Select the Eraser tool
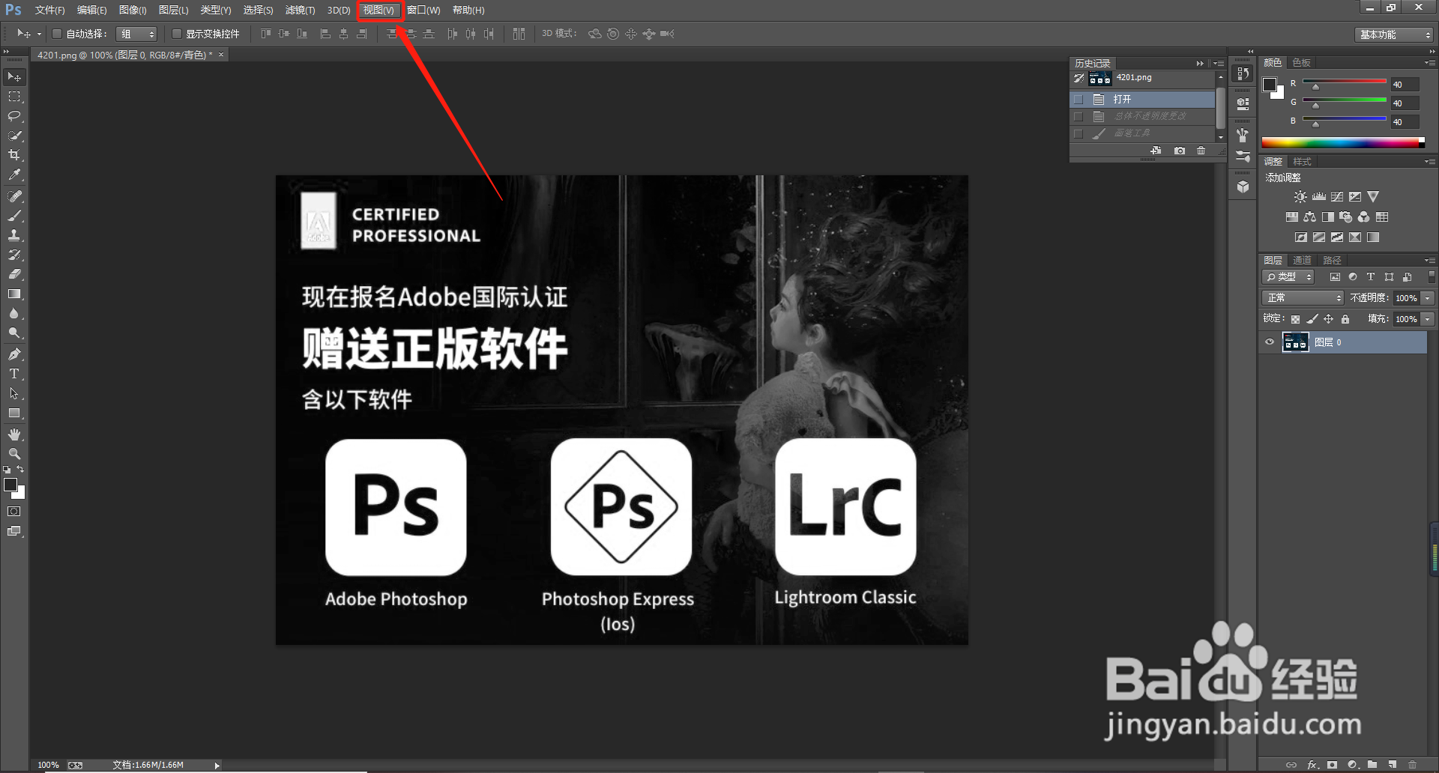Image resolution: width=1439 pixels, height=773 pixels. (x=14, y=274)
